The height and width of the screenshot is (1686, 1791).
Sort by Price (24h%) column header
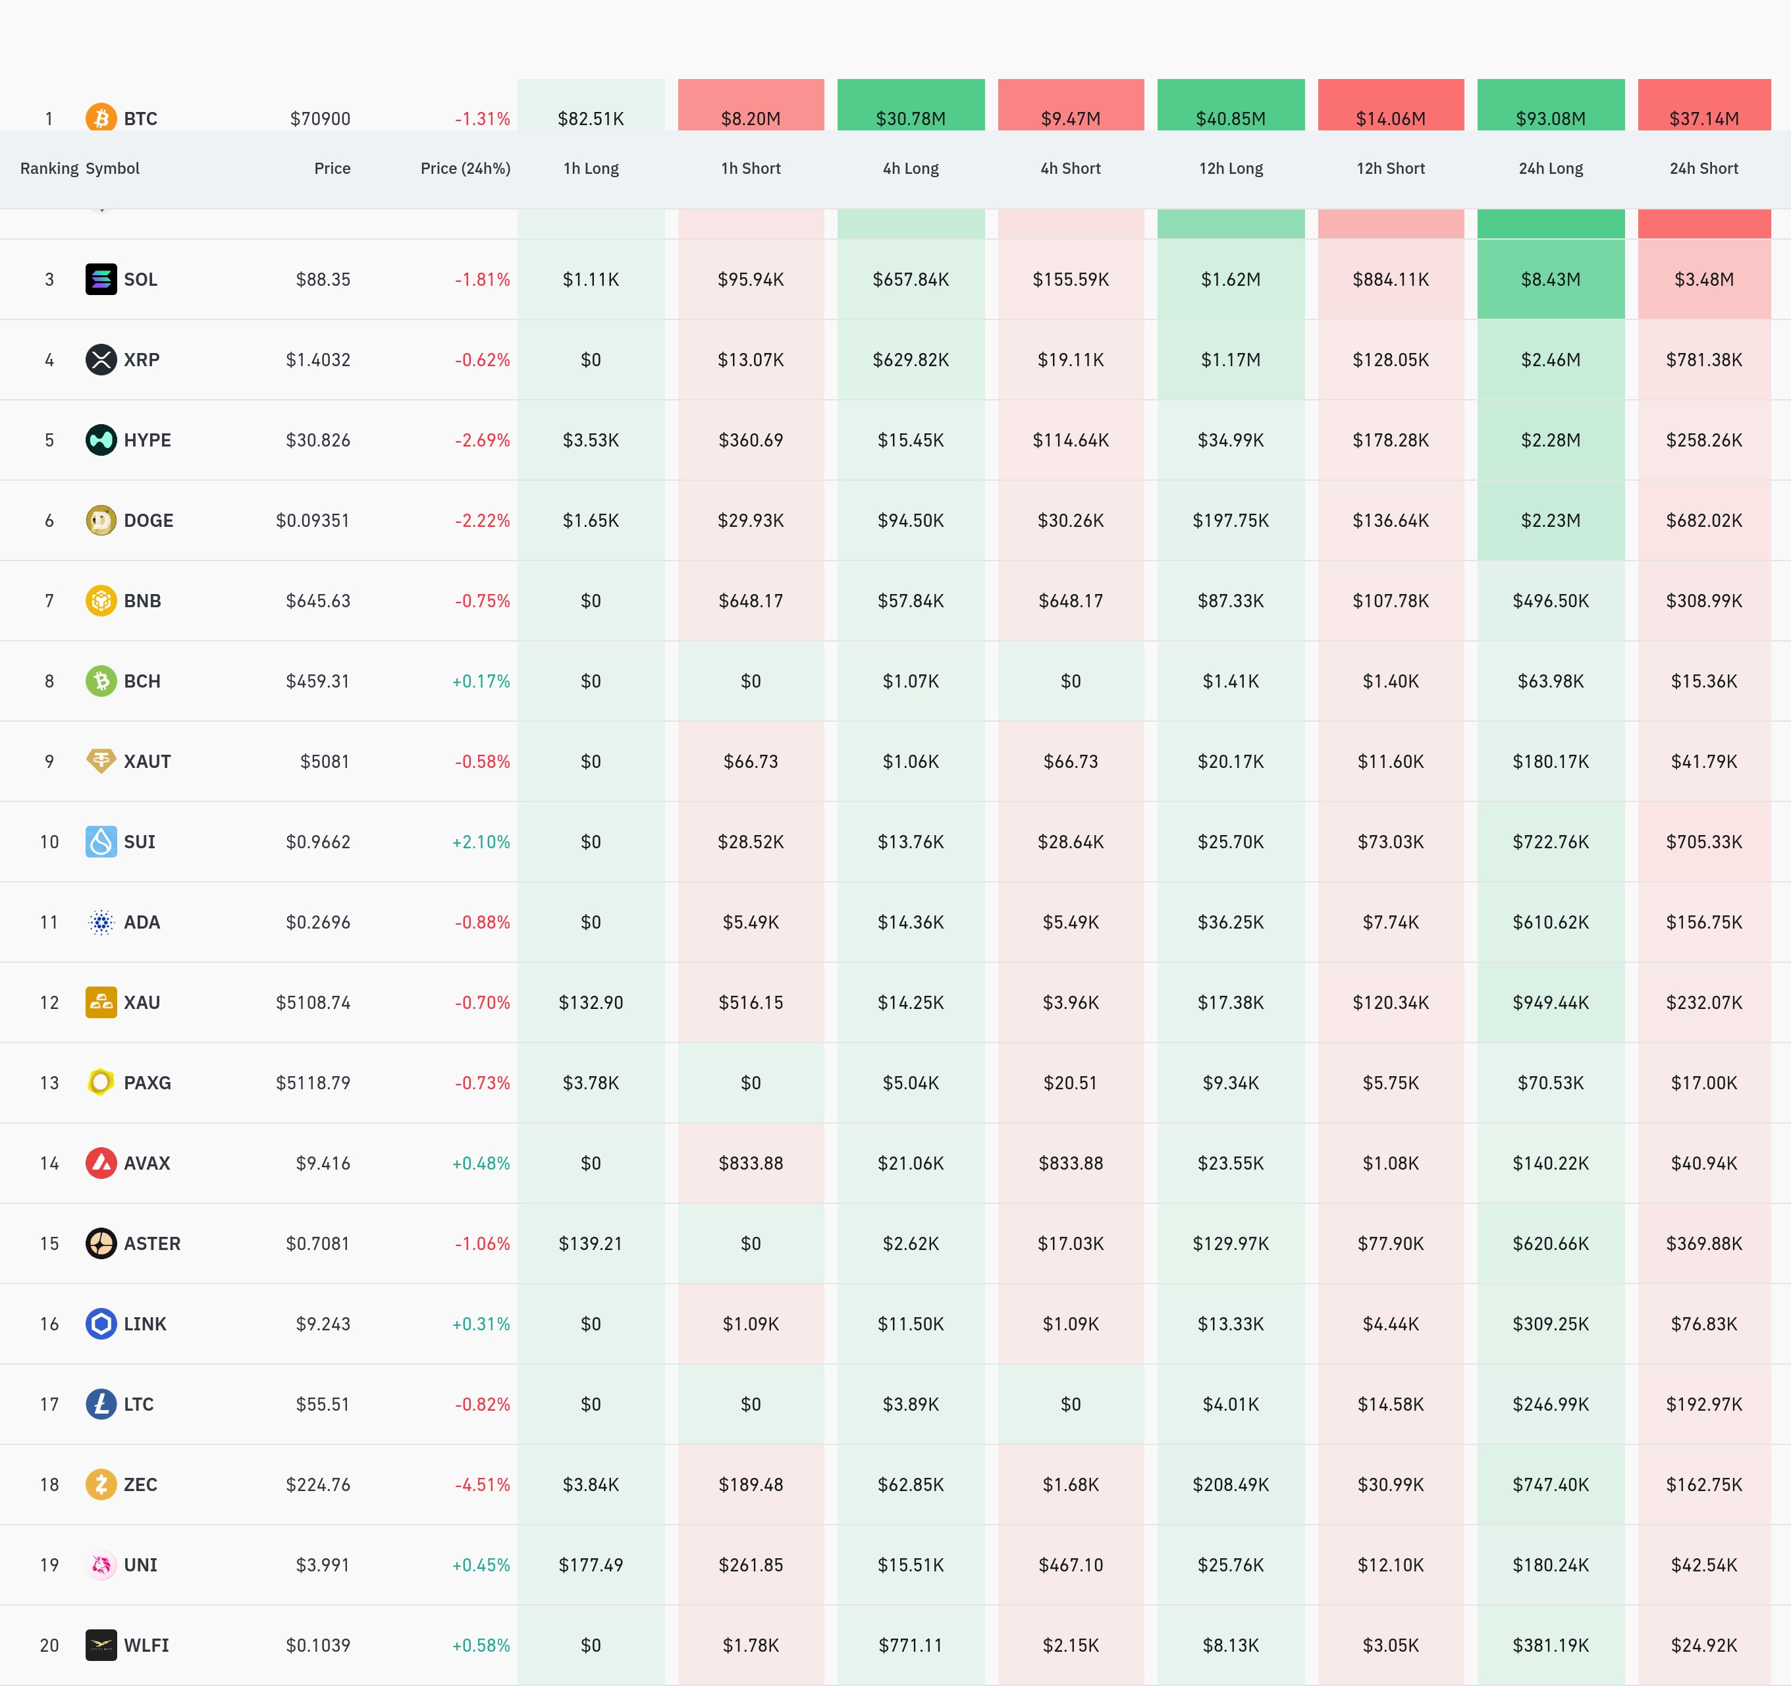[x=465, y=169]
